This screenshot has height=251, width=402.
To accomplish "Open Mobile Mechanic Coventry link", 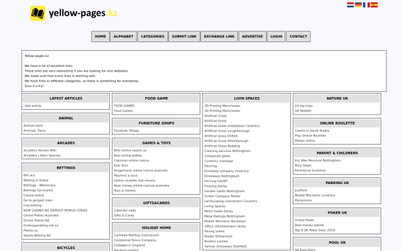I will [x=315, y=195].
